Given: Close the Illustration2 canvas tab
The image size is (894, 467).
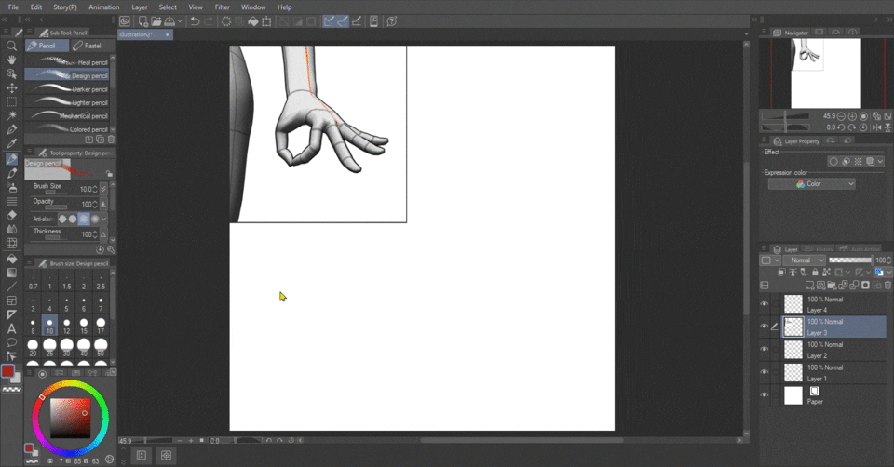Looking at the screenshot, I should coord(167,34).
